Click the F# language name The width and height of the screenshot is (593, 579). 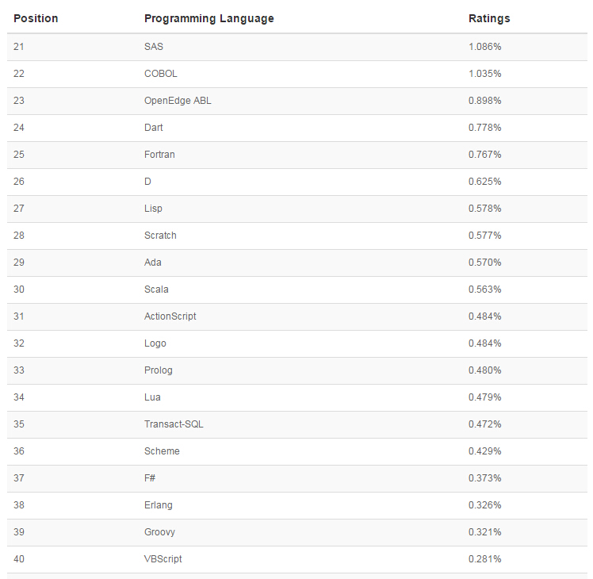[x=151, y=478]
